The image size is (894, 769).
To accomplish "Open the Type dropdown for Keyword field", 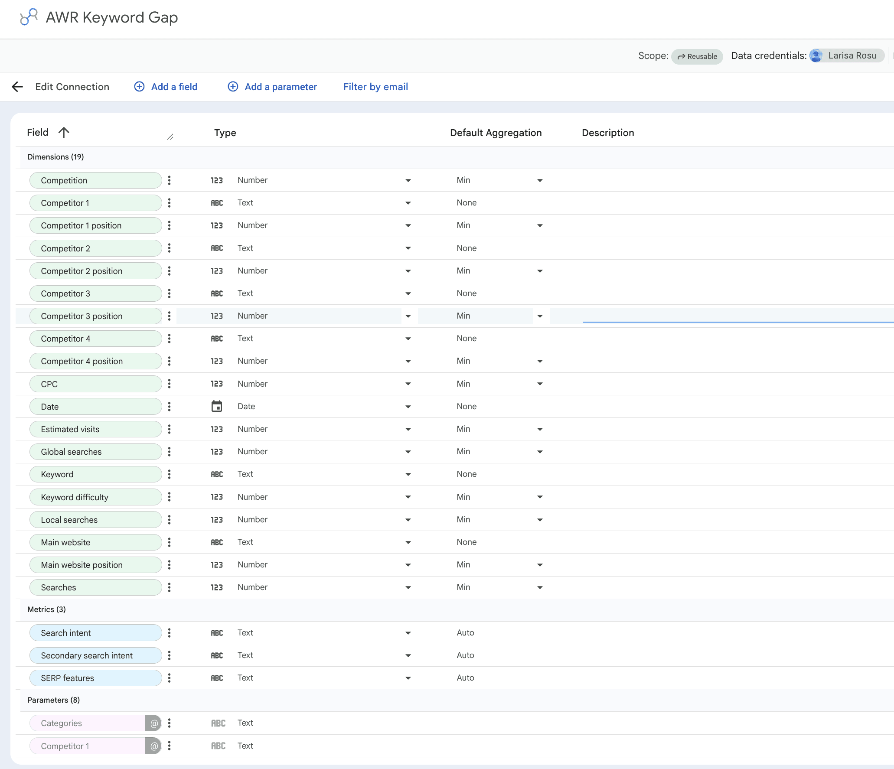I will (408, 474).
